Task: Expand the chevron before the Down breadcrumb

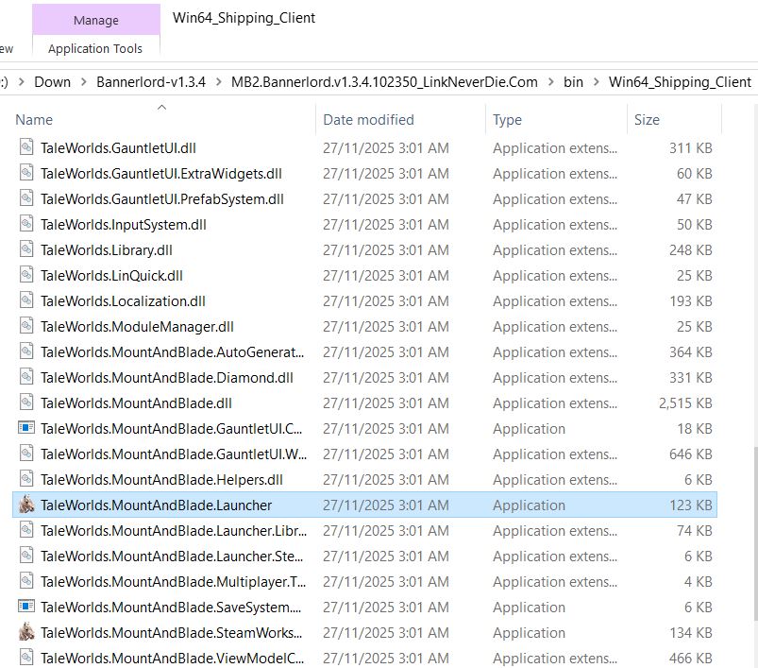Action: (22, 82)
